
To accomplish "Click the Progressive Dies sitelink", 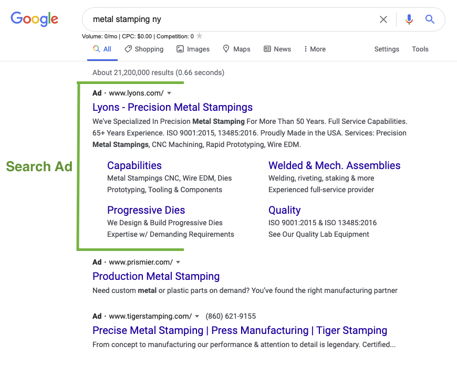I will coord(146,210).
